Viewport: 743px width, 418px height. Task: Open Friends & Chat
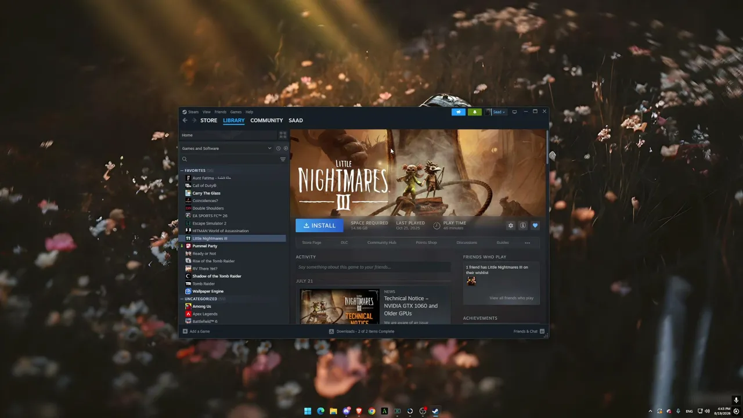pyautogui.click(x=529, y=331)
